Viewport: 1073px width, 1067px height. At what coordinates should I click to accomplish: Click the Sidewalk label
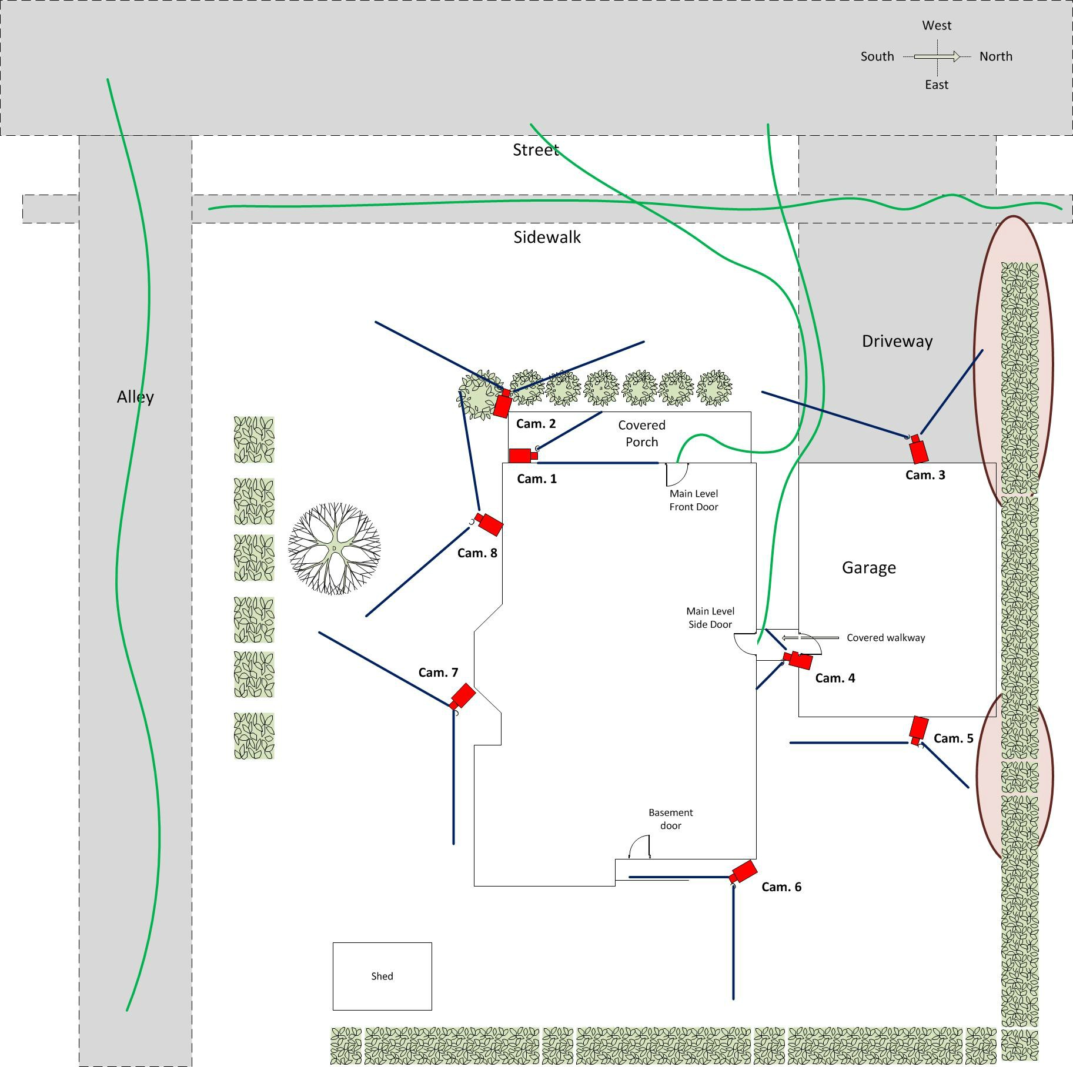pyautogui.click(x=547, y=237)
